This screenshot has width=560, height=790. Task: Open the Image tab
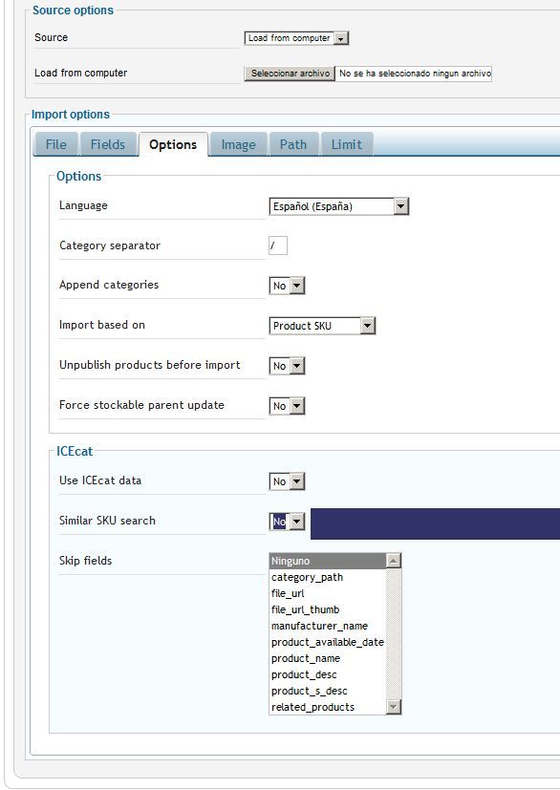click(238, 144)
